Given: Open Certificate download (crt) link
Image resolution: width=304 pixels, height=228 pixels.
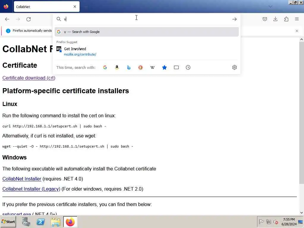Looking at the screenshot, I should tap(29, 78).
